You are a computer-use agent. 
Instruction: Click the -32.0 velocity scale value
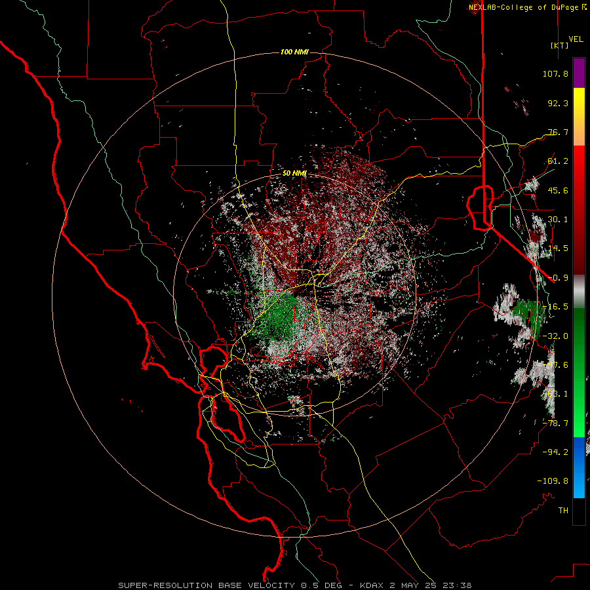(555, 336)
